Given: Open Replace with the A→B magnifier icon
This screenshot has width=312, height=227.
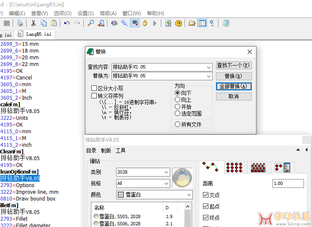Looking at the screenshot, I should click(101, 23).
